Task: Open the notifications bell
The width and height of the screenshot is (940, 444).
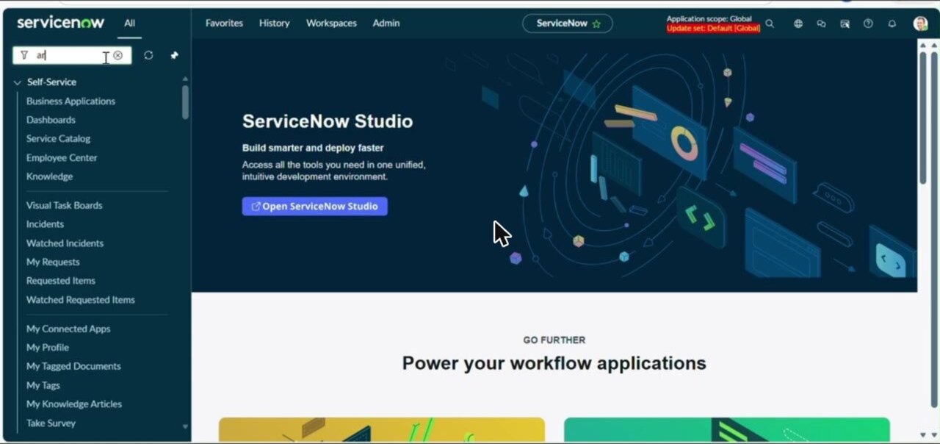Action: click(892, 24)
